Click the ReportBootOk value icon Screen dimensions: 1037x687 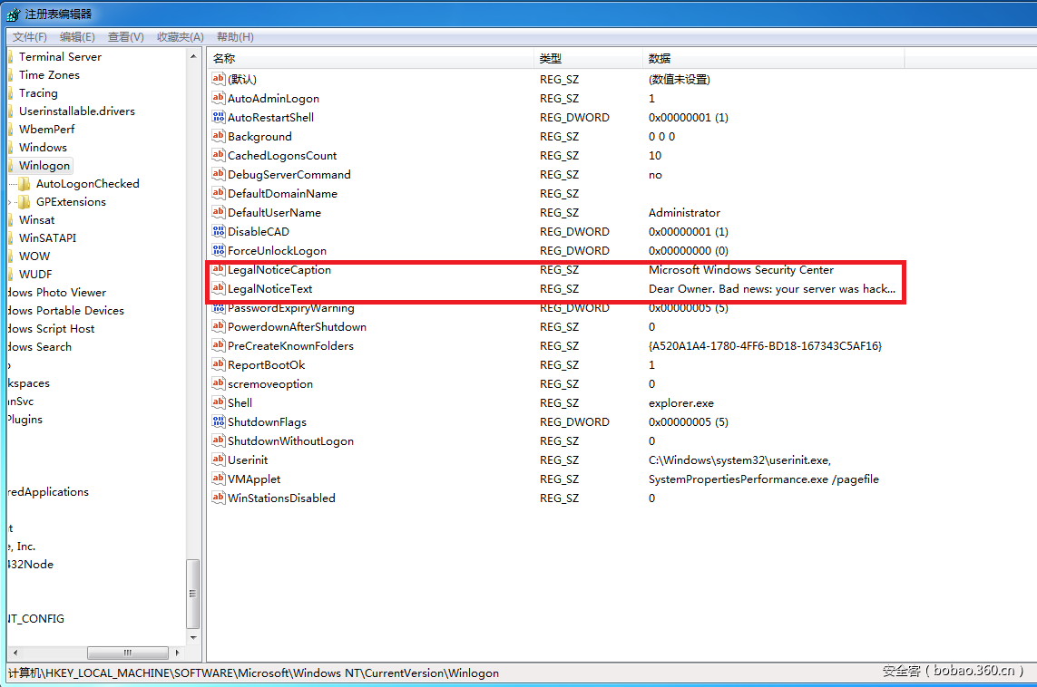(x=219, y=364)
